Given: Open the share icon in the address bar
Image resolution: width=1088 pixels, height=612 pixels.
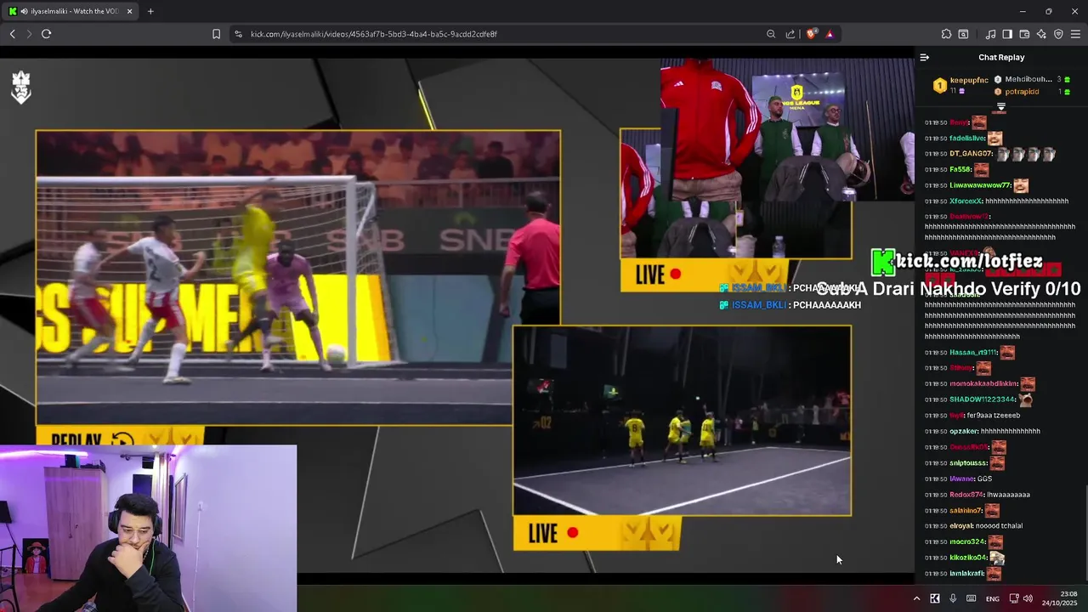Looking at the screenshot, I should click(x=790, y=34).
